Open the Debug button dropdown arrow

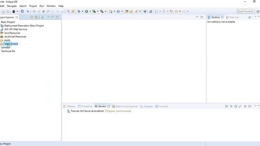pos(82,11)
